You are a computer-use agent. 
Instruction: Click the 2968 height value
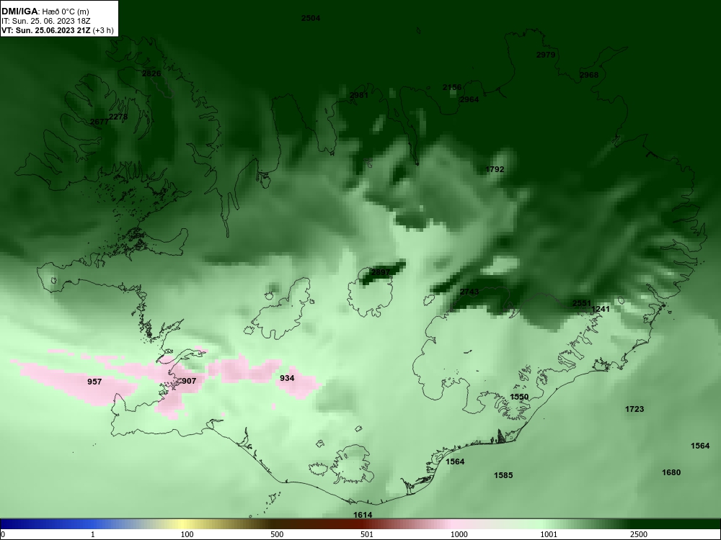pos(589,75)
